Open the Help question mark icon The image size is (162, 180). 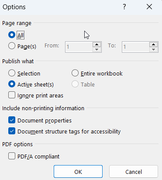[124, 7]
